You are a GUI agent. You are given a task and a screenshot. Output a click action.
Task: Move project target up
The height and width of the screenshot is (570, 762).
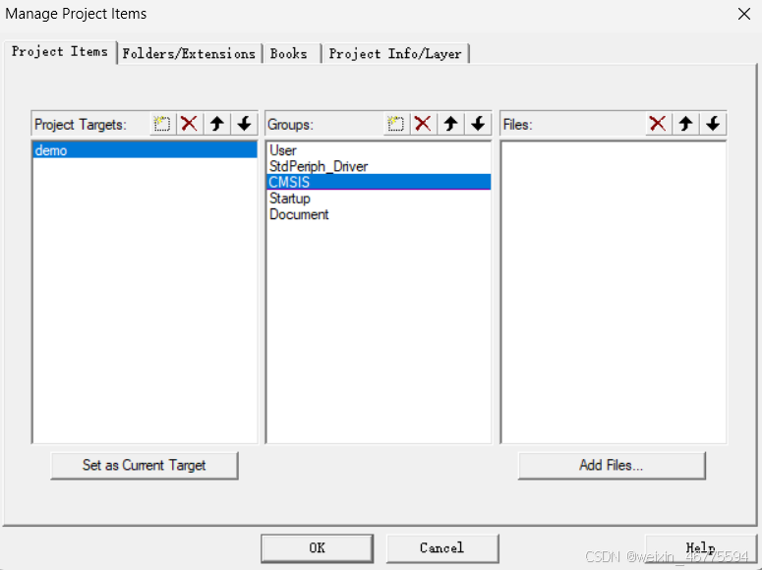pyautogui.click(x=216, y=124)
